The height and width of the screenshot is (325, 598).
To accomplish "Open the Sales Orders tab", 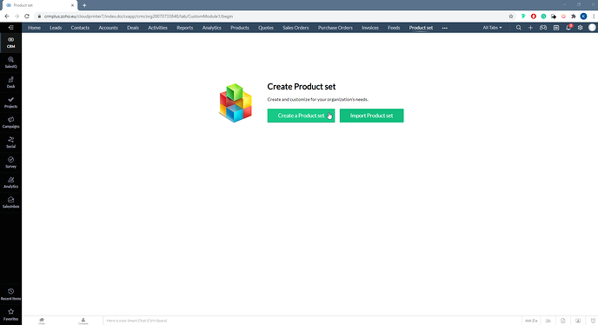I will (x=296, y=28).
